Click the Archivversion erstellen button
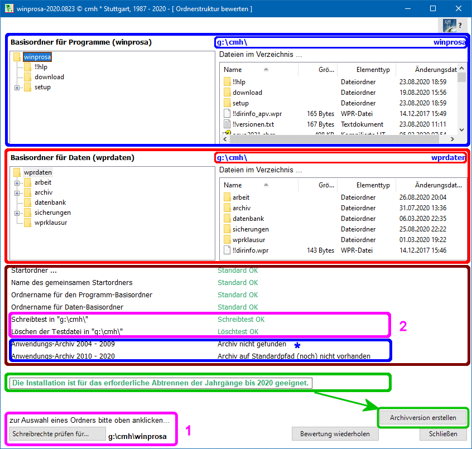472x449 pixels. [x=422, y=418]
